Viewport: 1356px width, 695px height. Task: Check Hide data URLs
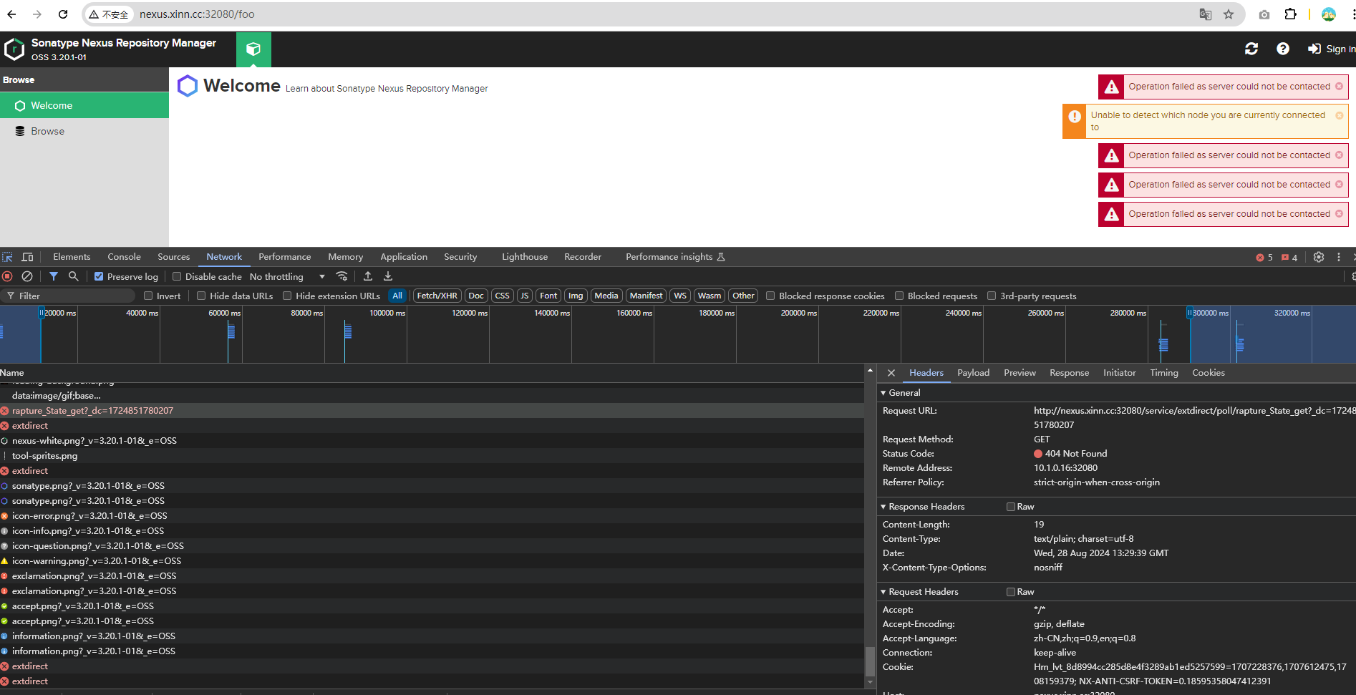(x=201, y=296)
